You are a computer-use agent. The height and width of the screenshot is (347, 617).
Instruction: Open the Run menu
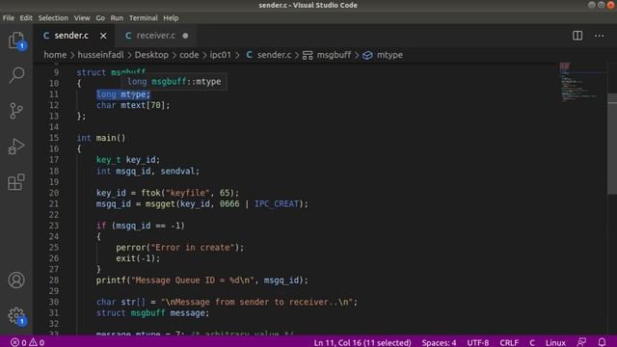point(117,18)
